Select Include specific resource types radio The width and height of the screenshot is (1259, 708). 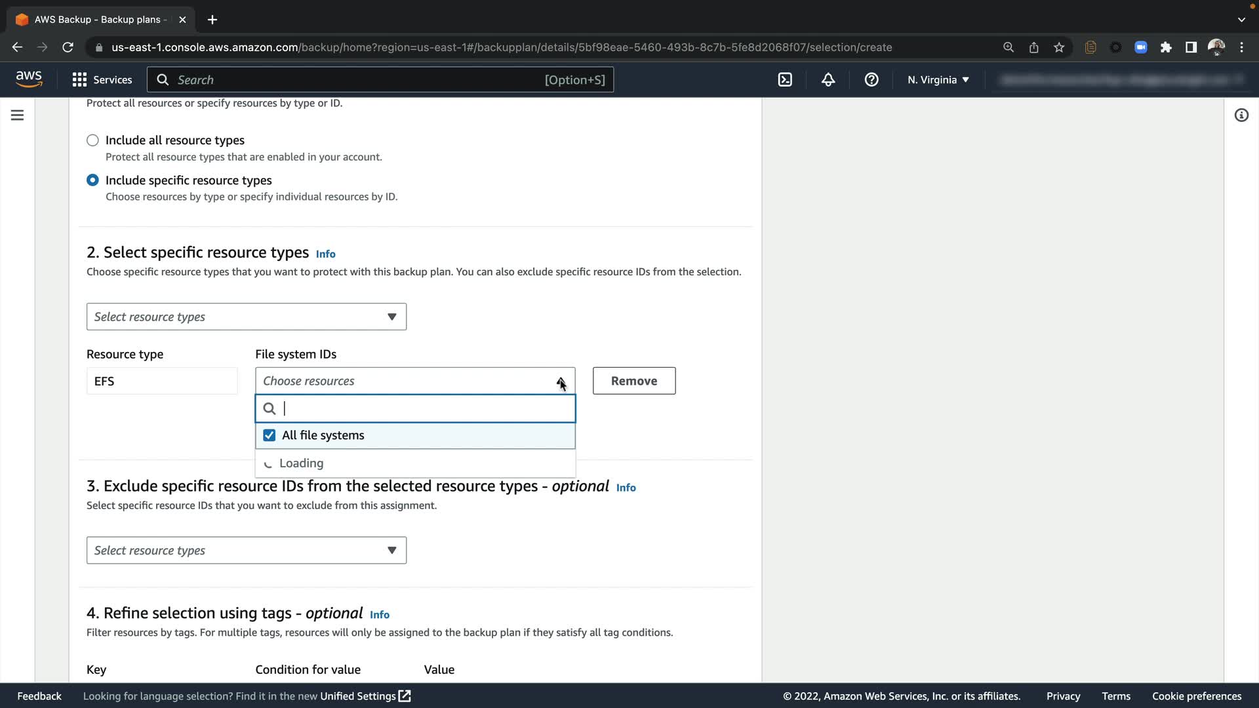click(x=92, y=180)
